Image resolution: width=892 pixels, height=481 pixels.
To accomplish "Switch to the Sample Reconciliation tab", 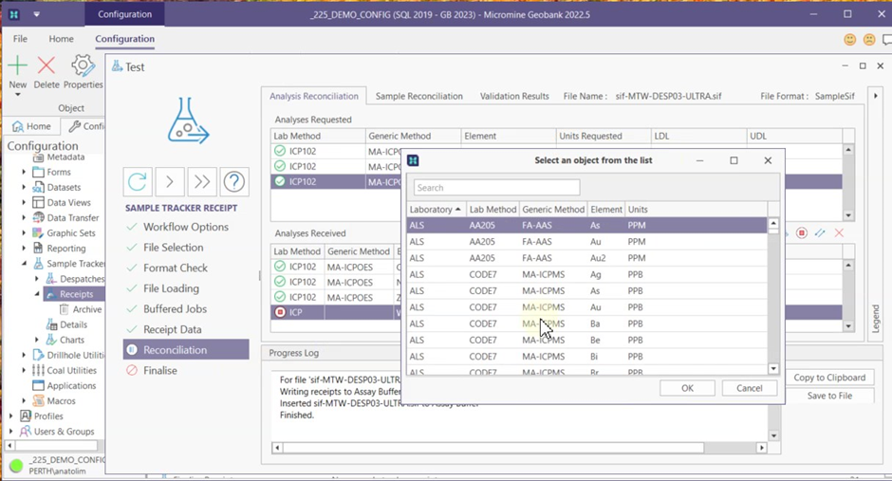I will coord(418,96).
